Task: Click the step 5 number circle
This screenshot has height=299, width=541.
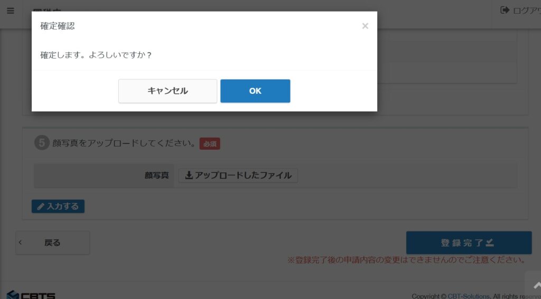Action: click(x=42, y=143)
